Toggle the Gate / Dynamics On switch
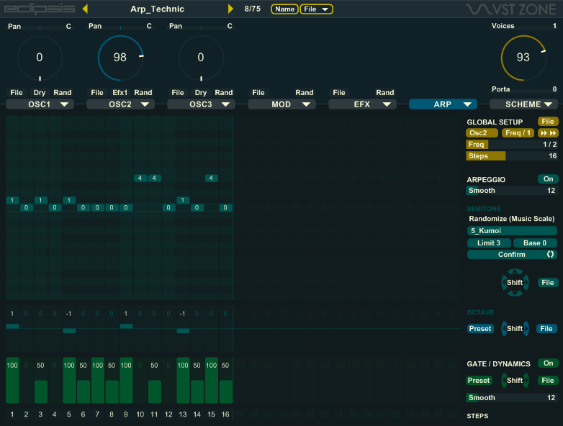The width and height of the screenshot is (563, 426). tap(548, 363)
